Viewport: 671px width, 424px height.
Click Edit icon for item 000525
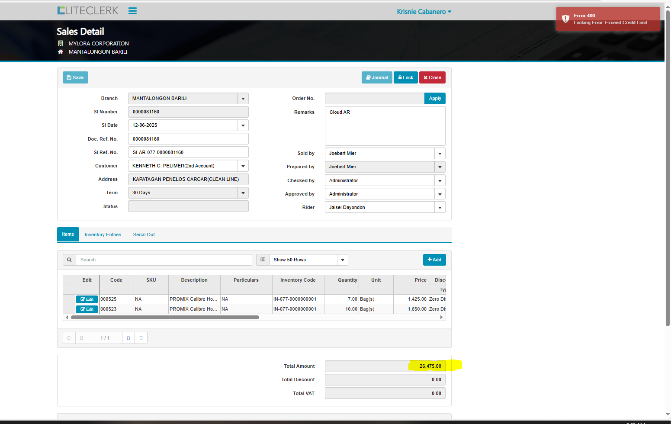87,299
